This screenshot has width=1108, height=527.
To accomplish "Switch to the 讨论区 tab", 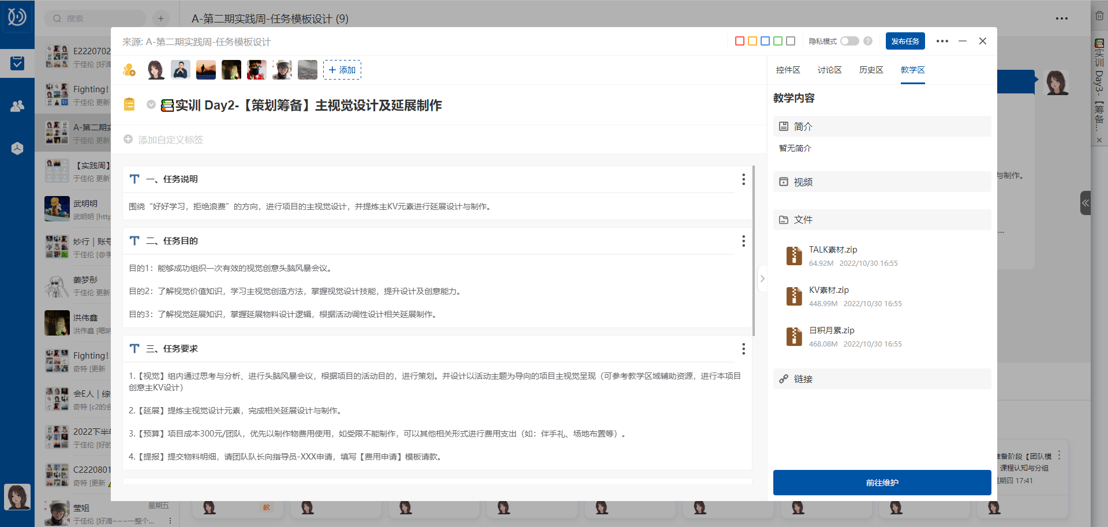I will tap(829, 70).
